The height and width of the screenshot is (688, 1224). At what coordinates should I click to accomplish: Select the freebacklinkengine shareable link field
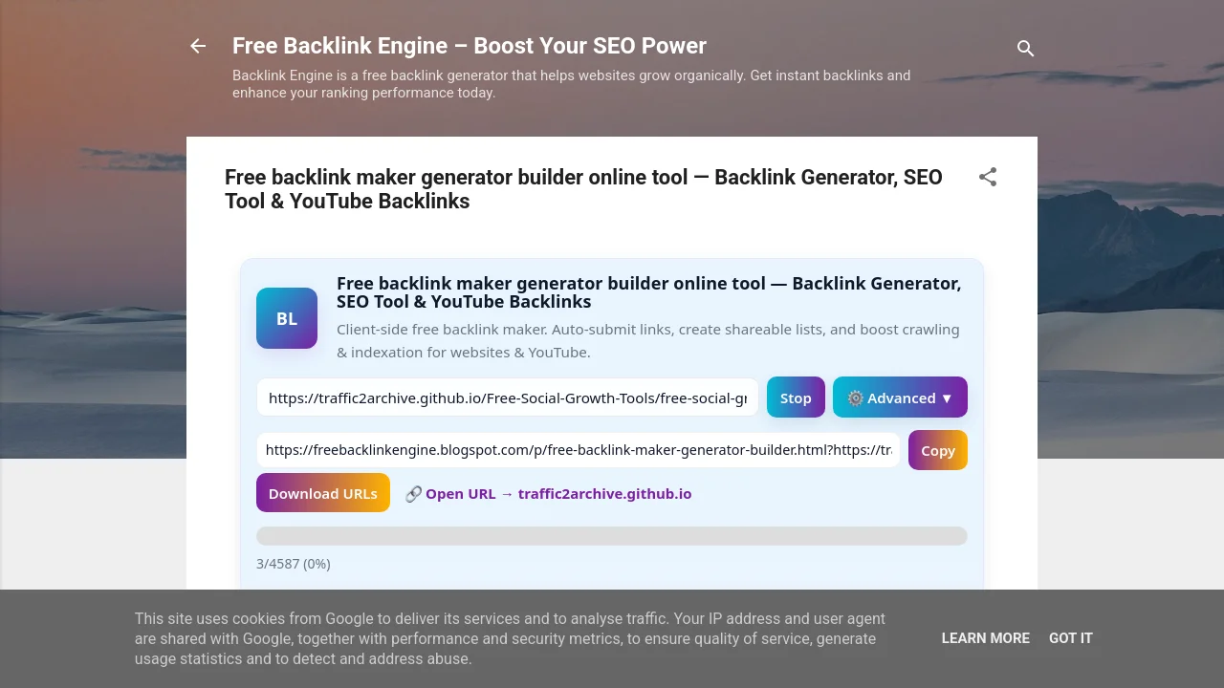pos(579,449)
